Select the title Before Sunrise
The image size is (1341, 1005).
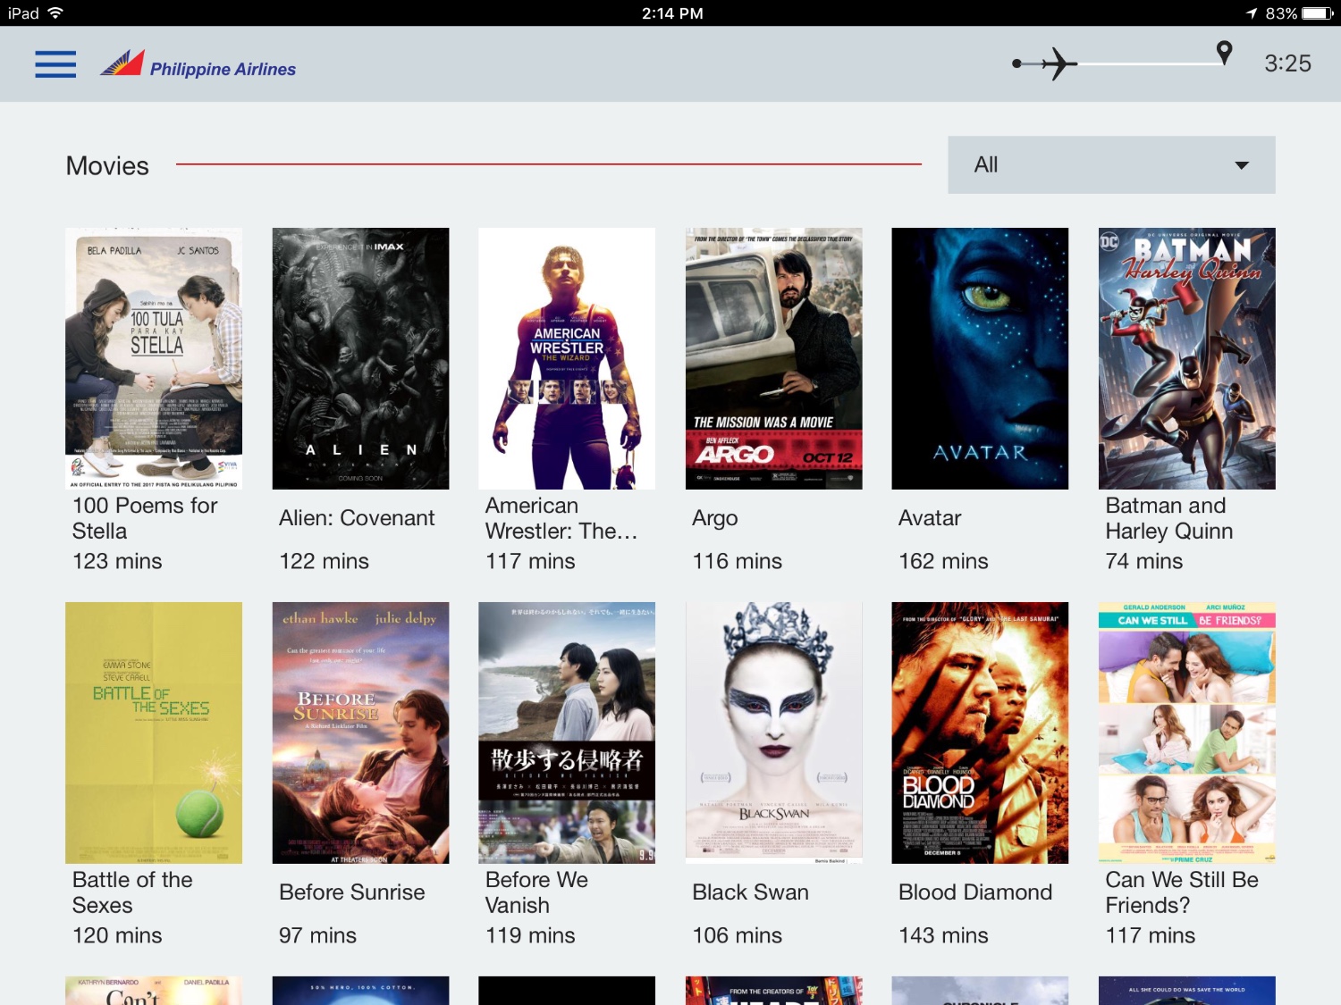pyautogui.click(x=352, y=892)
